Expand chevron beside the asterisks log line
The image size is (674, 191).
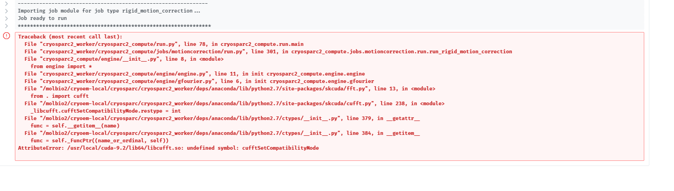click(7, 25)
